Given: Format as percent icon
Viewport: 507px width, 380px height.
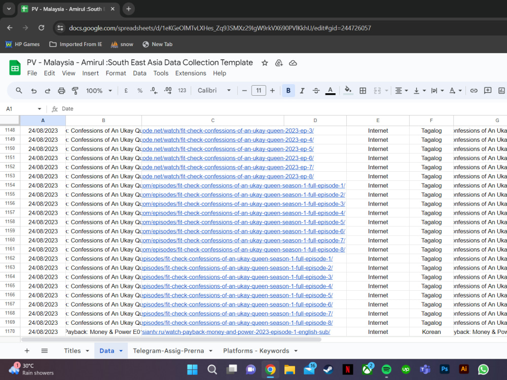Looking at the screenshot, I should point(140,91).
